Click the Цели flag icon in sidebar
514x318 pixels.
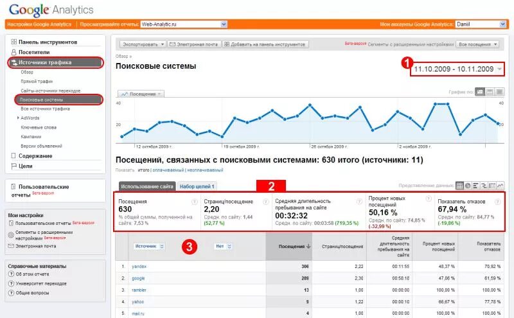click(x=13, y=166)
